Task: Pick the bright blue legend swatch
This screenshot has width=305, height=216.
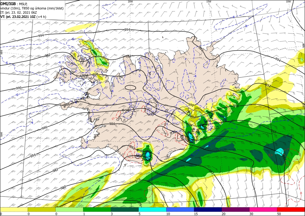Action: click(180, 210)
